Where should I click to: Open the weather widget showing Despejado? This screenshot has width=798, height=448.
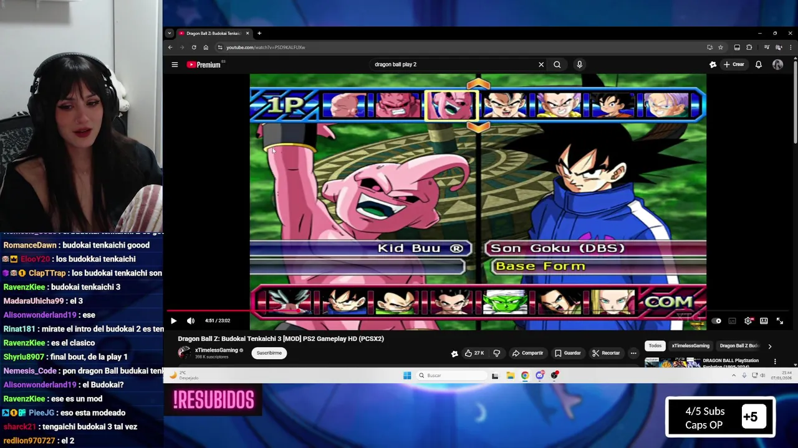(185, 375)
